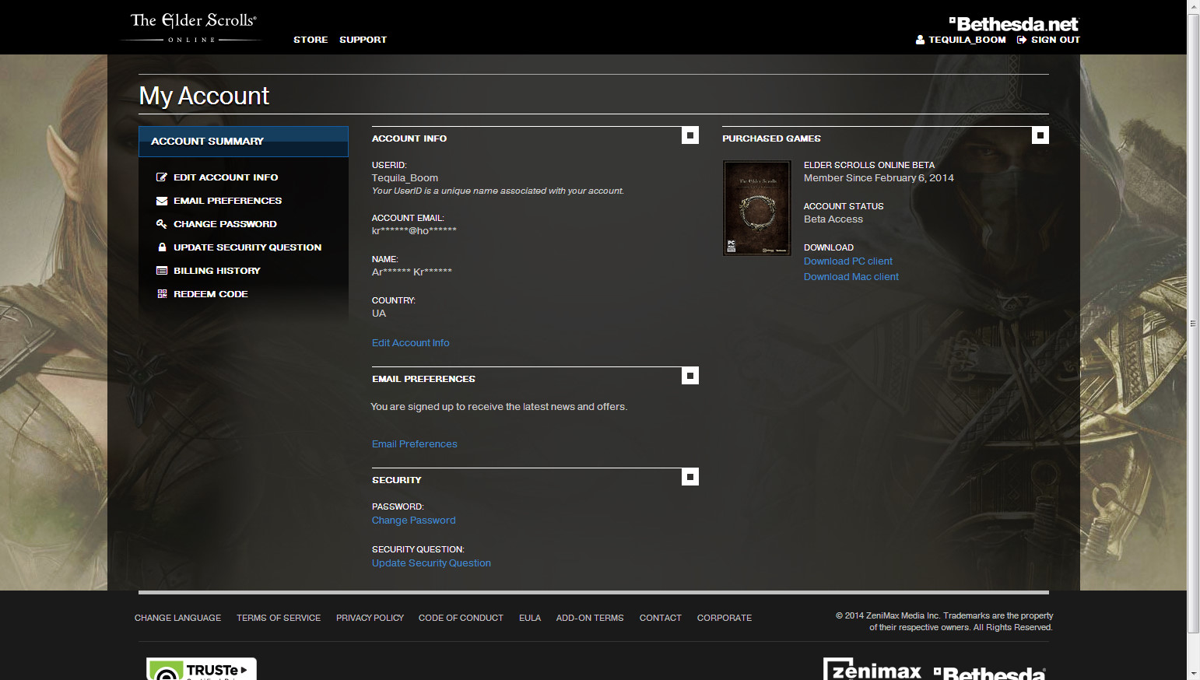
Task: Click the pencil icon for Edit Account Info
Action: pyautogui.click(x=162, y=177)
